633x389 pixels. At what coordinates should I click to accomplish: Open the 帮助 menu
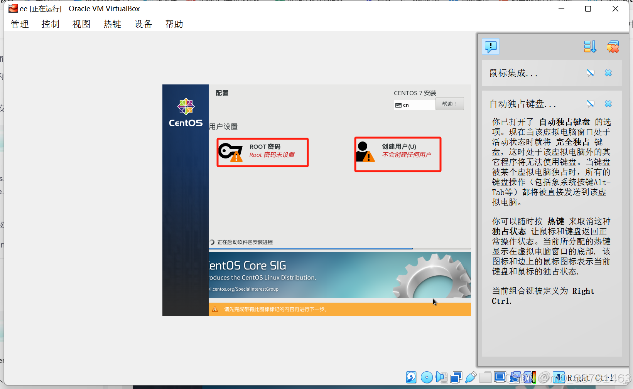click(174, 24)
